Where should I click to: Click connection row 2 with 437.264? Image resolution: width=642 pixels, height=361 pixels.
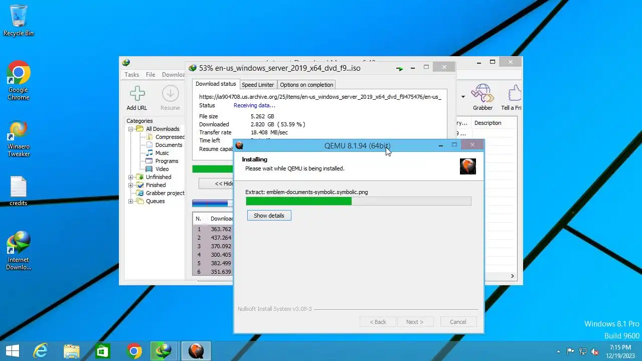point(213,238)
